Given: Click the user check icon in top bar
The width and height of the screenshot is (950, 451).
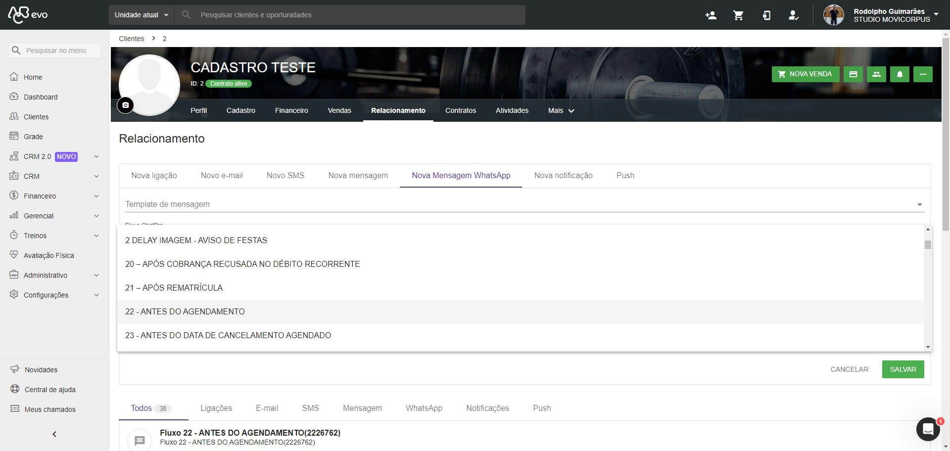Looking at the screenshot, I should [794, 15].
